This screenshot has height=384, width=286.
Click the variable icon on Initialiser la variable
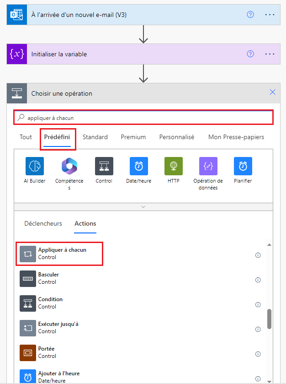16,54
